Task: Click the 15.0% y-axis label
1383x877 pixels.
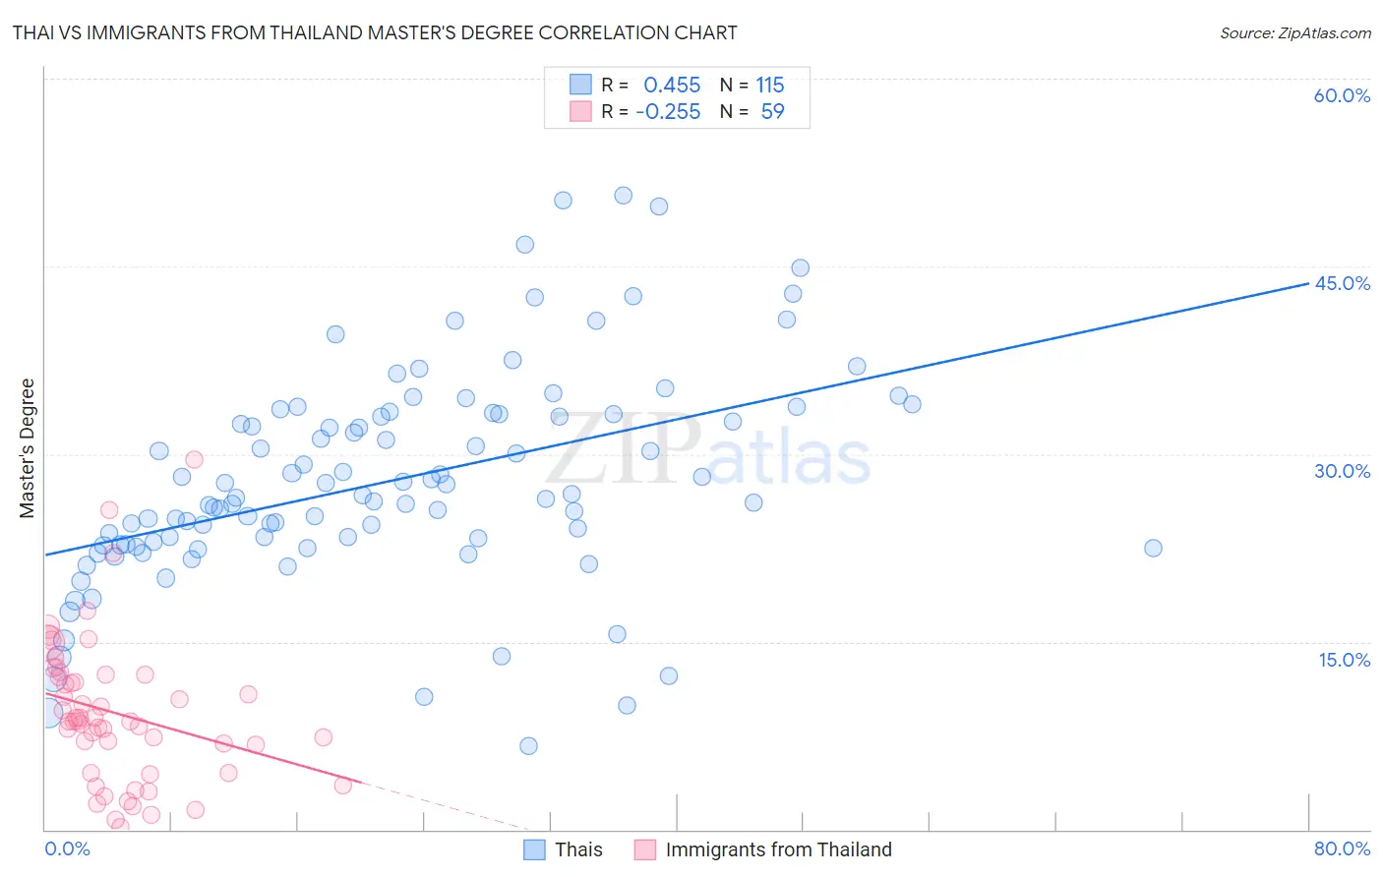Action: coord(1344,660)
